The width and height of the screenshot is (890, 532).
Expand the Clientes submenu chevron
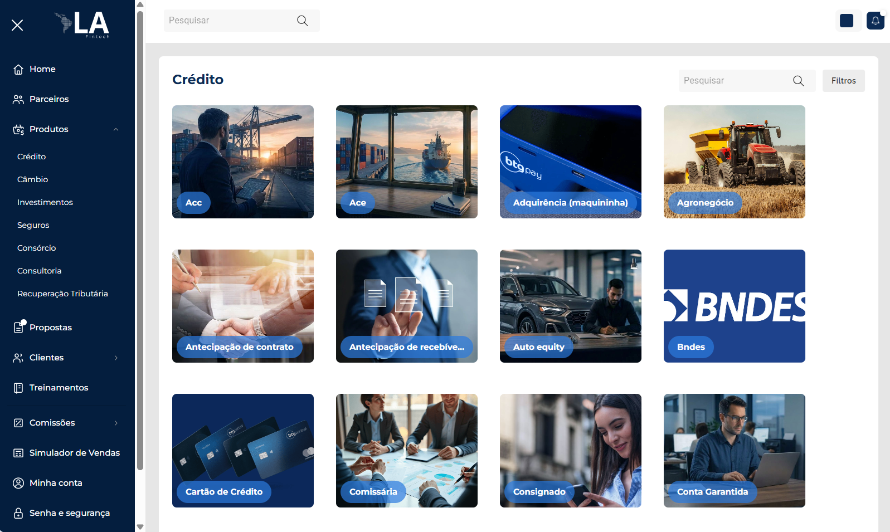click(116, 358)
